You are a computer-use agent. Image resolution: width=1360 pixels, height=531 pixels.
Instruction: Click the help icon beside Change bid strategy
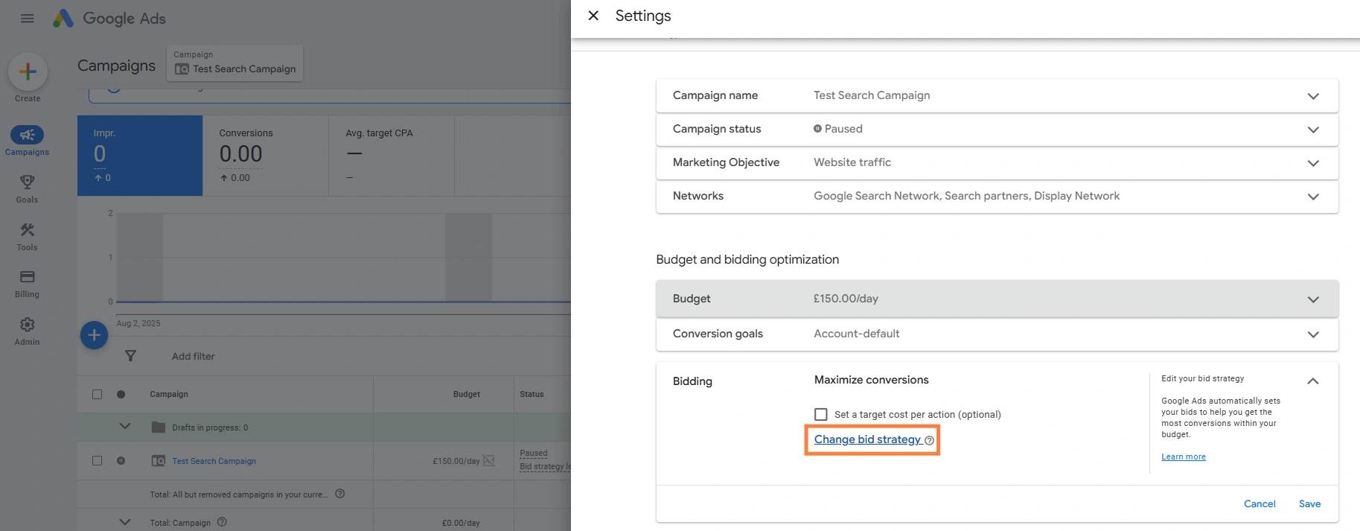coord(929,440)
